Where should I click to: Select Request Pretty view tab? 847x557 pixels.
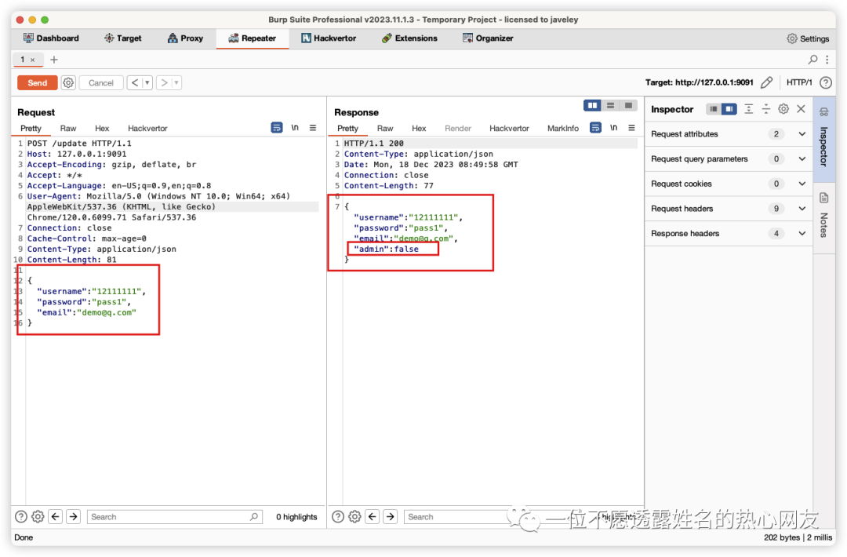[x=31, y=128]
